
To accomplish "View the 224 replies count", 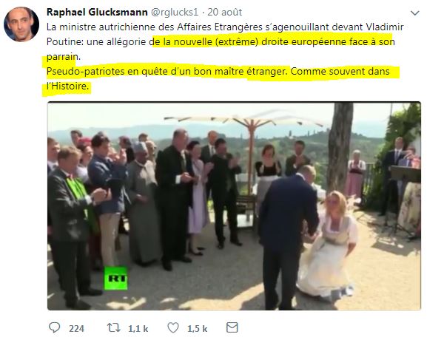I will [76, 329].
